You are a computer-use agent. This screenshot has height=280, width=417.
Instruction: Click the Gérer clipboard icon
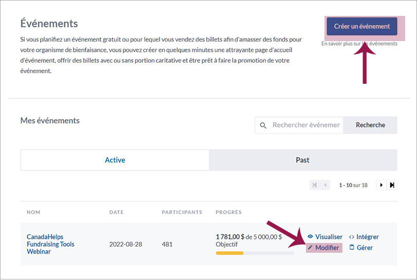[x=352, y=248]
